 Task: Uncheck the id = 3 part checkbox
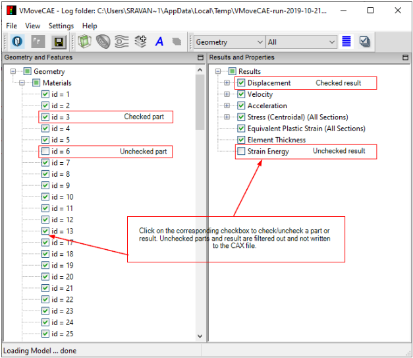tap(45, 117)
